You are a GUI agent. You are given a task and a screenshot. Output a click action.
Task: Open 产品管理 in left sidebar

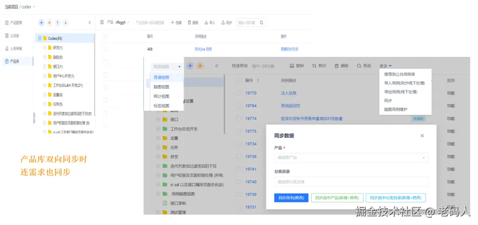[13, 23]
